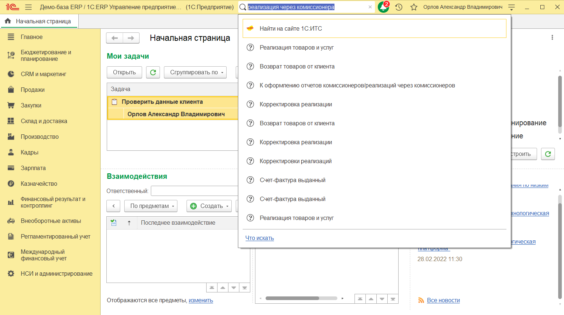The image size is (564, 315).
Task: Open the Кадры person icon
Action: (11, 152)
